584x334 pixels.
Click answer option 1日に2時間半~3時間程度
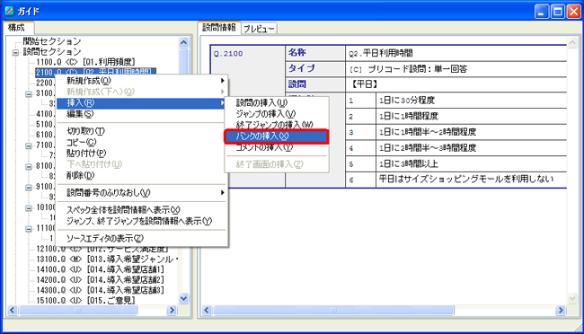tap(427, 148)
